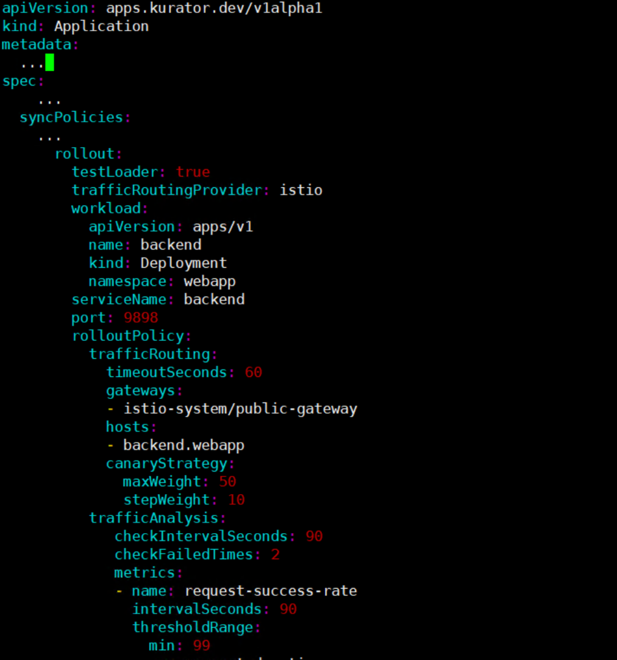Select the istio provider value

(301, 190)
